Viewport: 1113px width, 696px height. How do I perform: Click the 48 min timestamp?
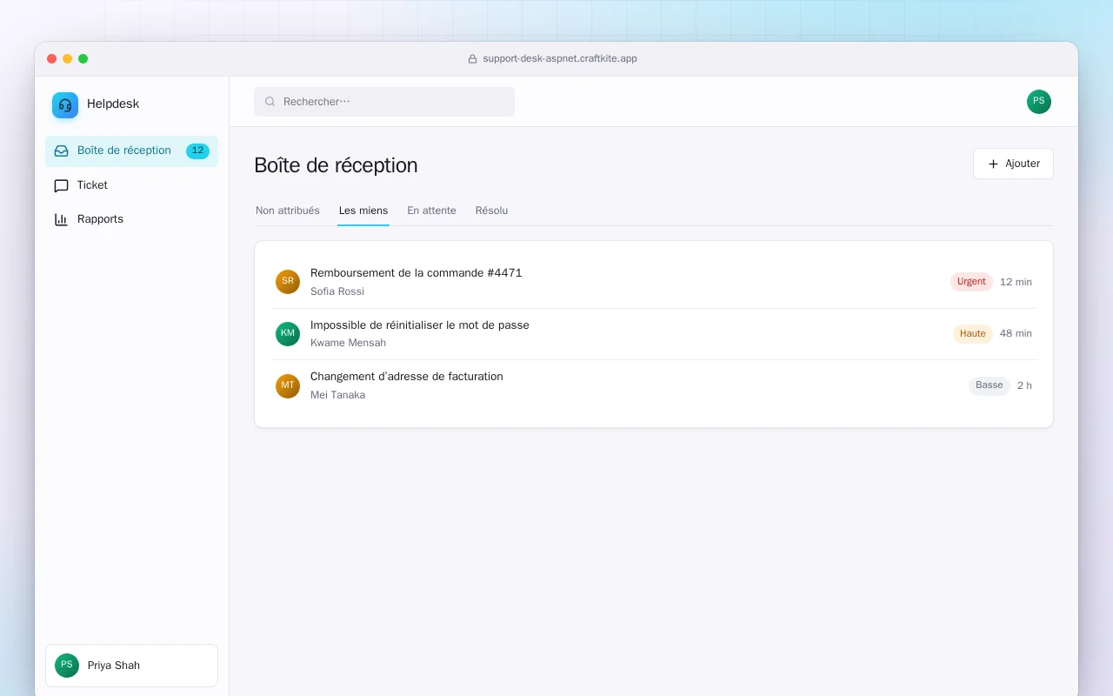[1016, 334]
